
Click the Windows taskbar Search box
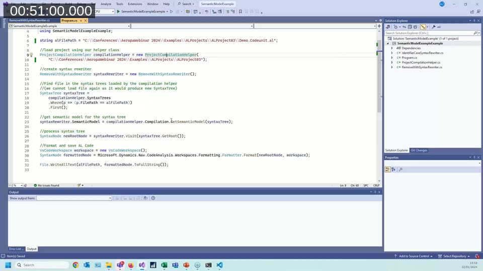point(42,265)
